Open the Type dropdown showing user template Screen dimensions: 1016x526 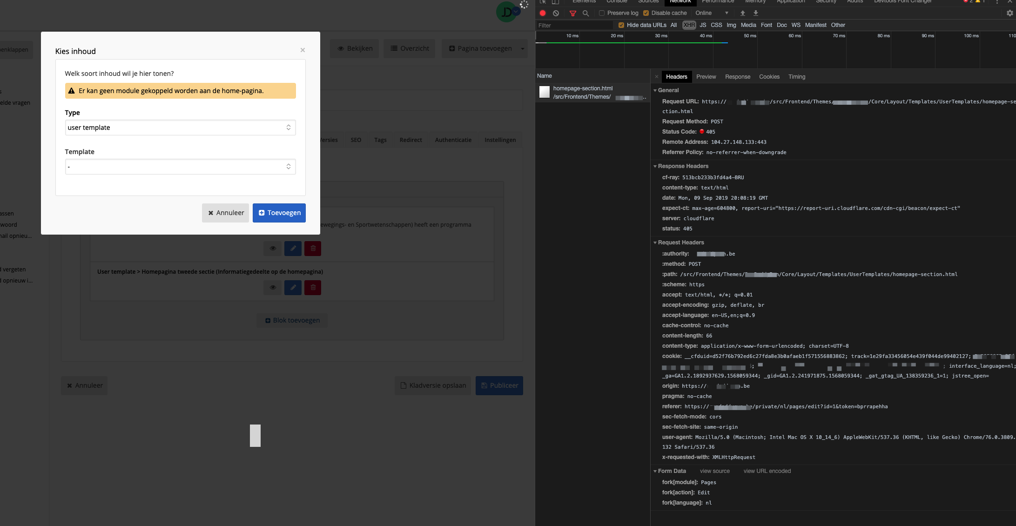click(180, 127)
